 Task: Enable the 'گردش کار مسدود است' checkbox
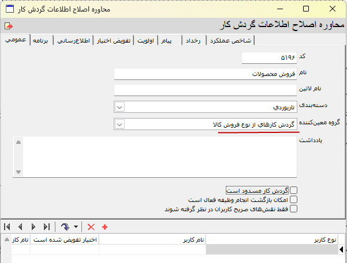coord(293,190)
